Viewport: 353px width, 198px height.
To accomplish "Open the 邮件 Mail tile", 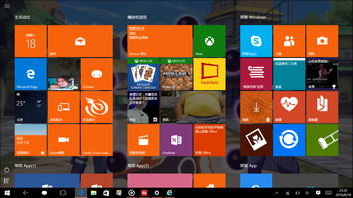I will click(x=80, y=41).
